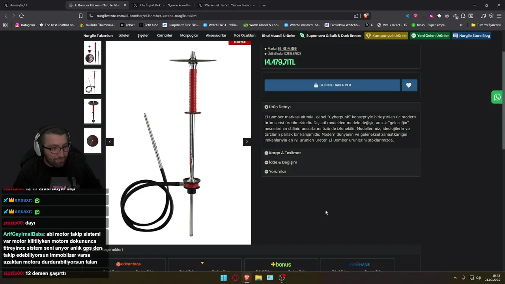Image resolution: width=505 pixels, height=284 pixels.
Task: Click the OBS Studio taskbar icon
Action: click(x=282, y=278)
